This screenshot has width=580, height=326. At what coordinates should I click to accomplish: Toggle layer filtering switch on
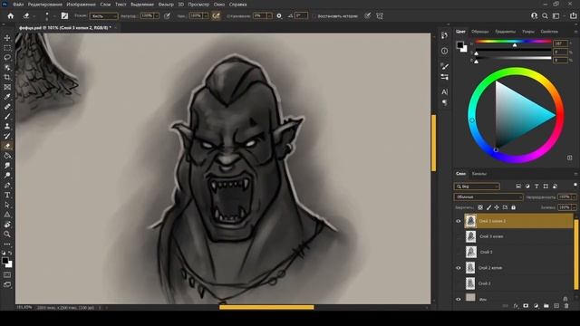point(575,185)
